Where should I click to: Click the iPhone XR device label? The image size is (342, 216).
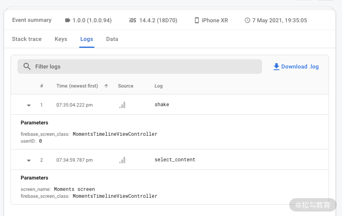click(215, 20)
